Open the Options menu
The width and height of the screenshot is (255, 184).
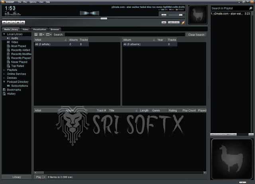pos(33,2)
